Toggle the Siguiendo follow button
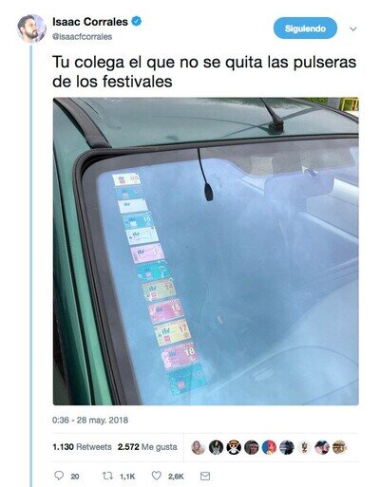The width and height of the screenshot is (380, 487). 305,28
